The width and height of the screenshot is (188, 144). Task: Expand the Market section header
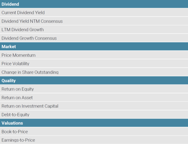9,46
